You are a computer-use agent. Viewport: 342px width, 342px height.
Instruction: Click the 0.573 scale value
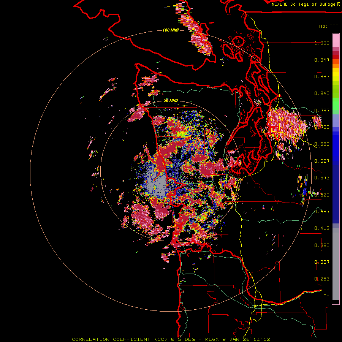pos(322,178)
